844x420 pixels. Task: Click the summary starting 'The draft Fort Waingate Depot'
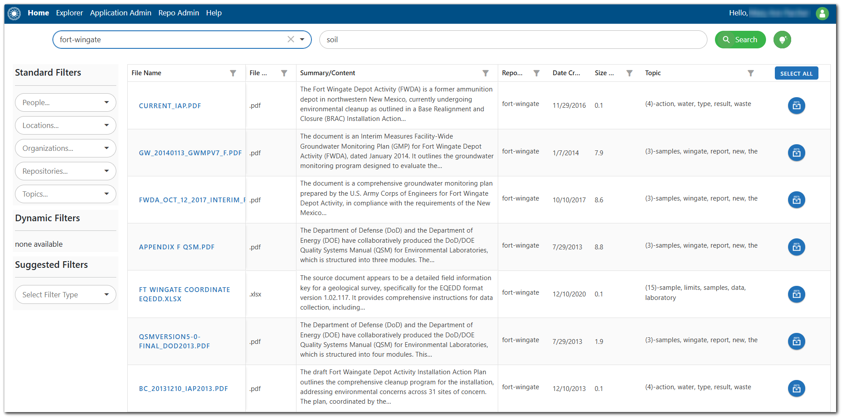(397, 387)
